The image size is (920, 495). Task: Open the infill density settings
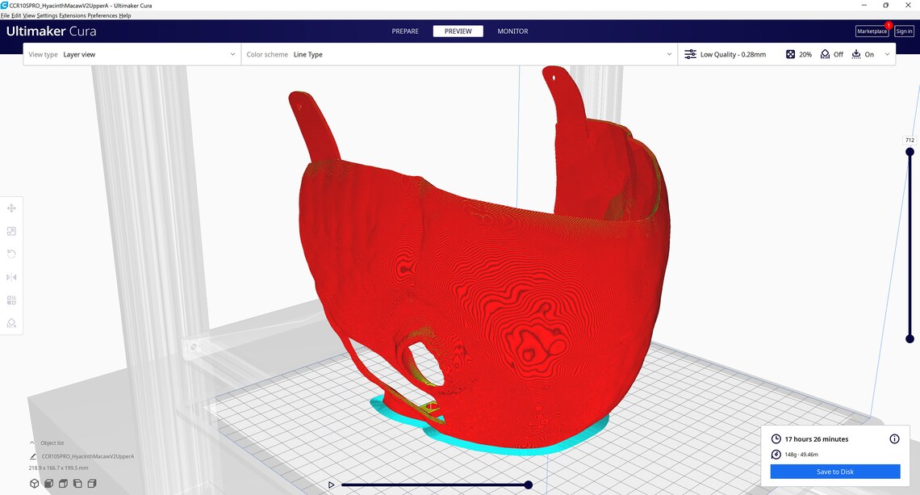798,53
